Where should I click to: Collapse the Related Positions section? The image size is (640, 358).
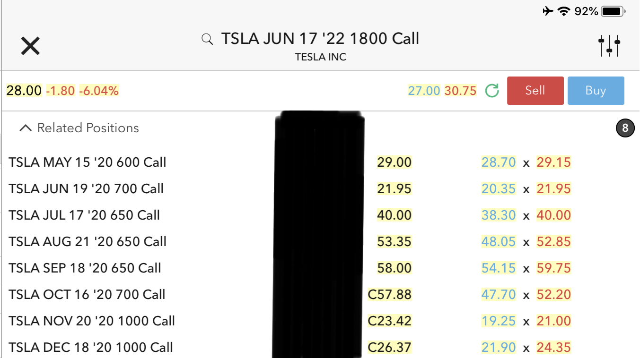pyautogui.click(x=26, y=128)
